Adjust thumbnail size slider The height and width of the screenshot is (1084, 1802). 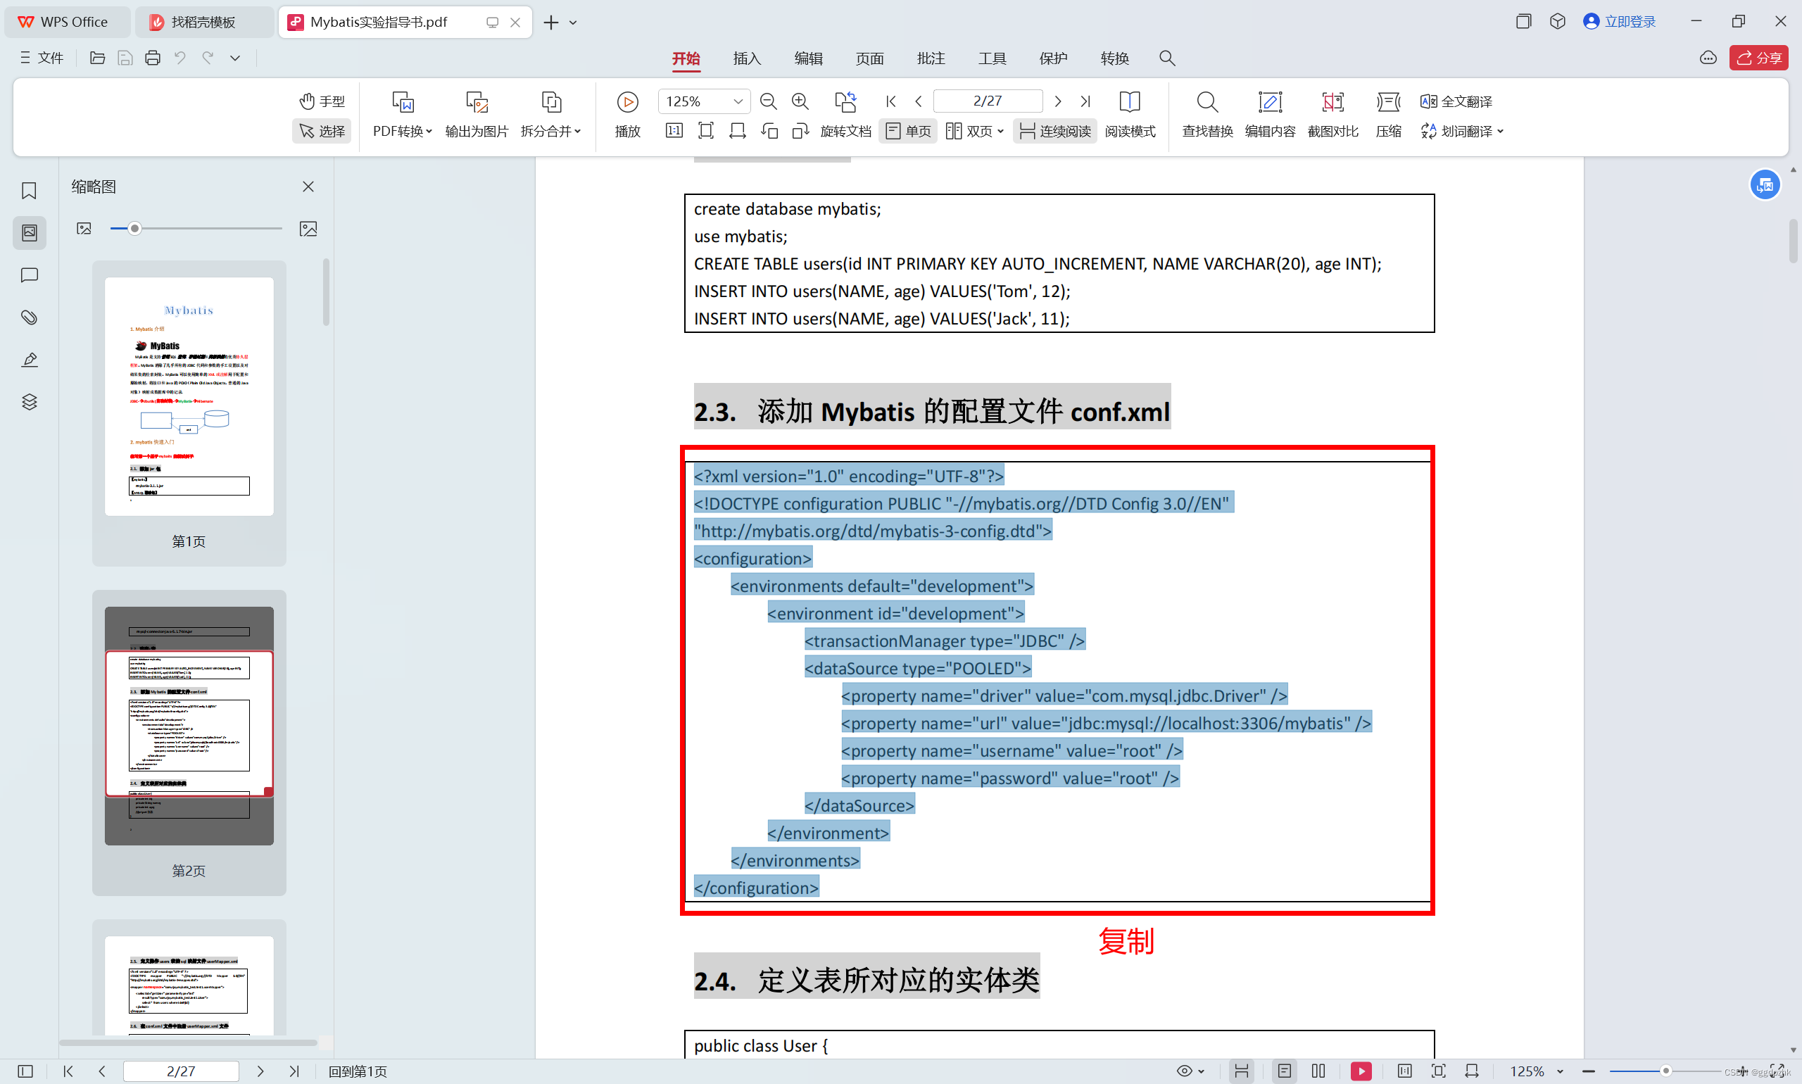(195, 229)
